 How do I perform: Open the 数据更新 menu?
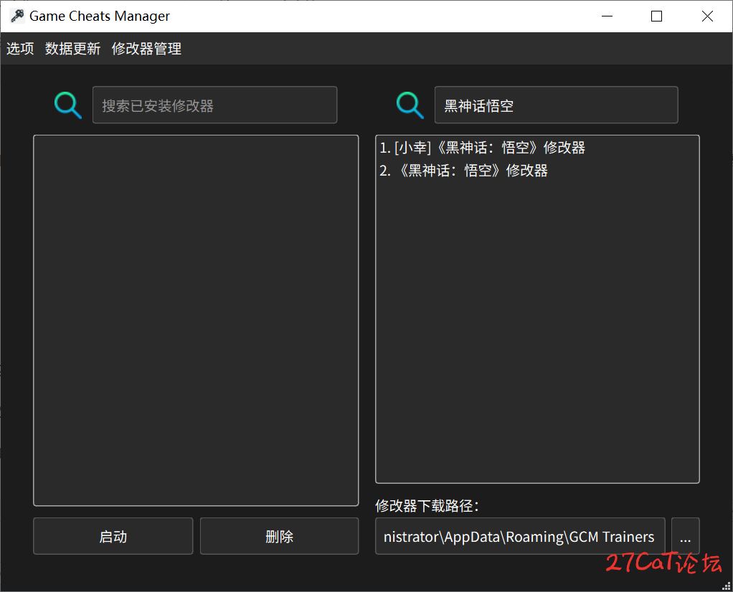point(72,49)
